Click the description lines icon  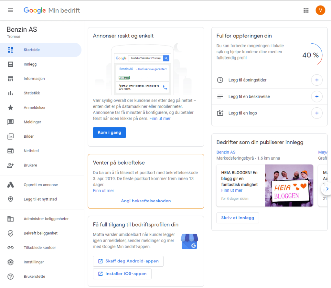tap(220, 97)
